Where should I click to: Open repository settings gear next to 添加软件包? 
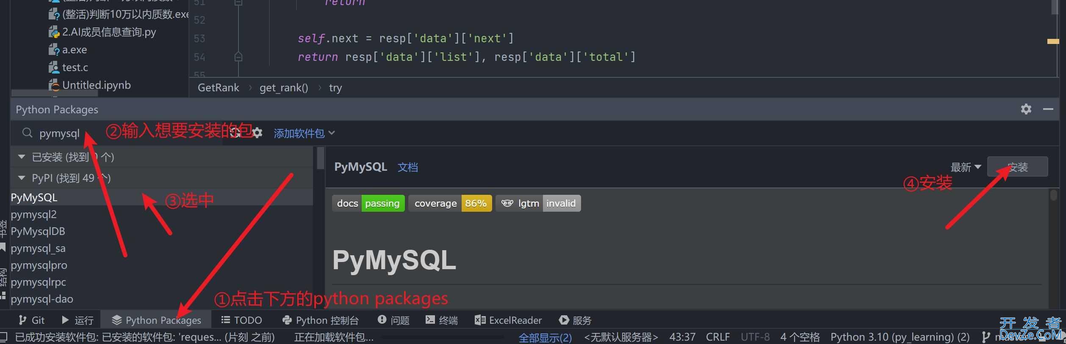pos(257,133)
